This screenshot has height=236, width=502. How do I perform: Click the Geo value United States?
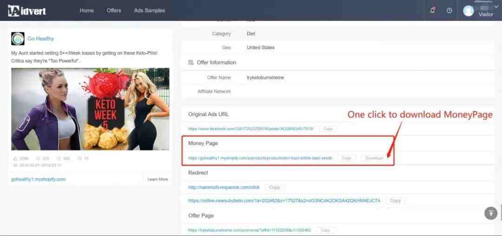coord(261,48)
